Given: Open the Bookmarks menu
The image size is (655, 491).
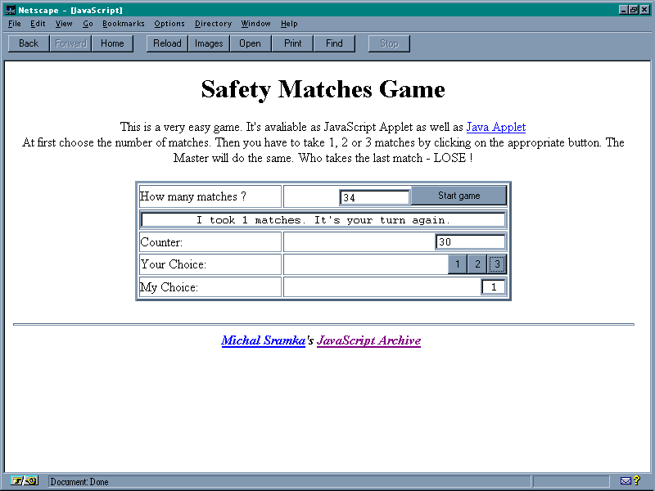Looking at the screenshot, I should point(123,24).
